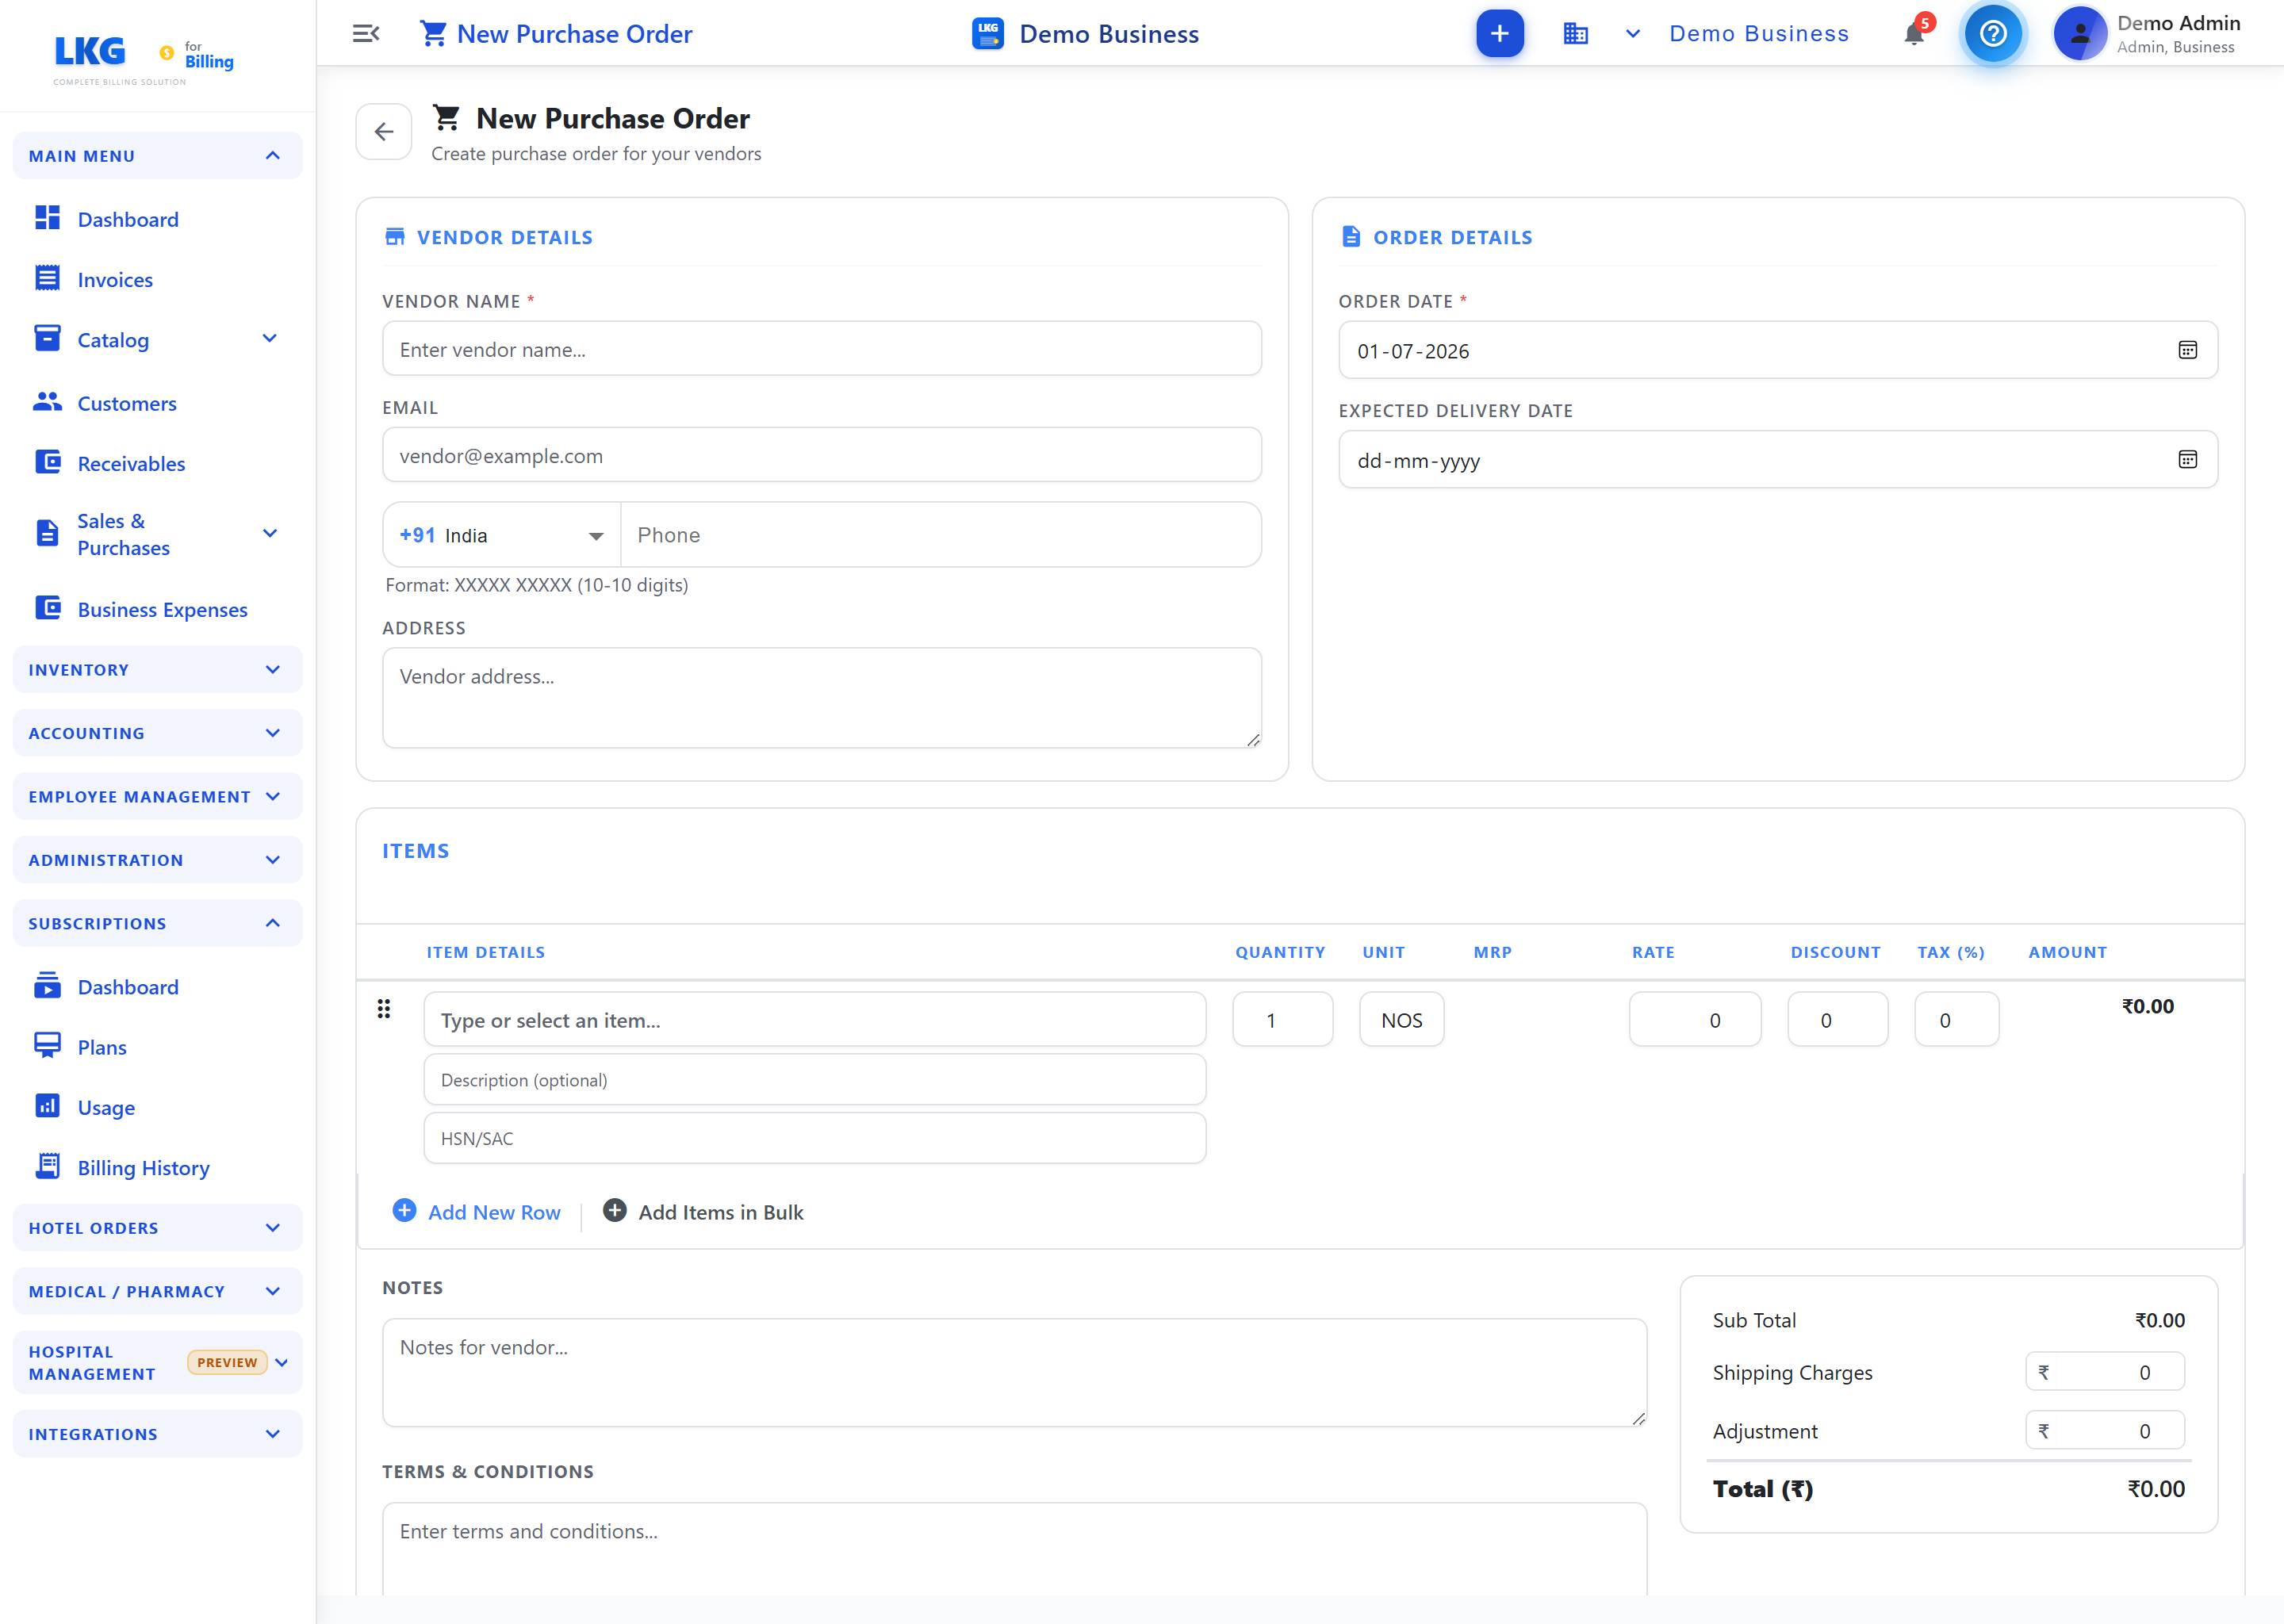Toggle the sidebar collapse menu icon
Image resolution: width=2284 pixels, height=1624 pixels.
pyautogui.click(x=366, y=34)
